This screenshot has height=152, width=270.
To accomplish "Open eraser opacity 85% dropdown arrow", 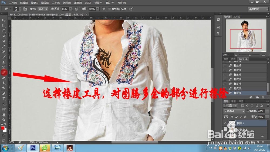I will coord(70,9).
